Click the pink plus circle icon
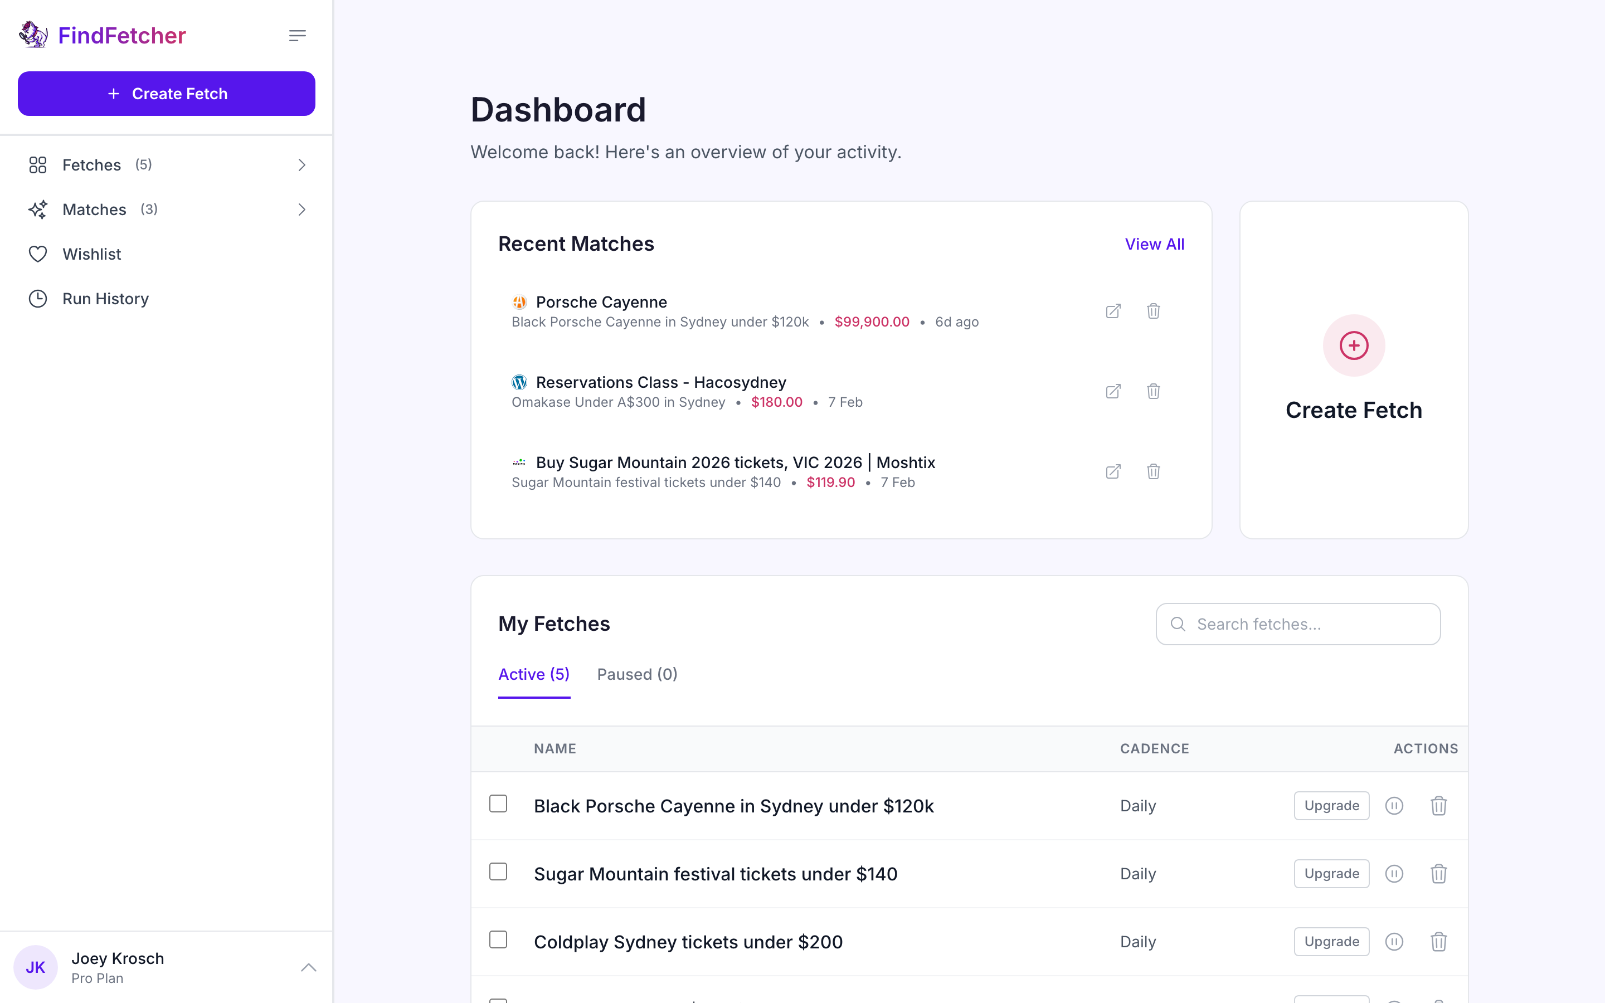 (x=1354, y=345)
